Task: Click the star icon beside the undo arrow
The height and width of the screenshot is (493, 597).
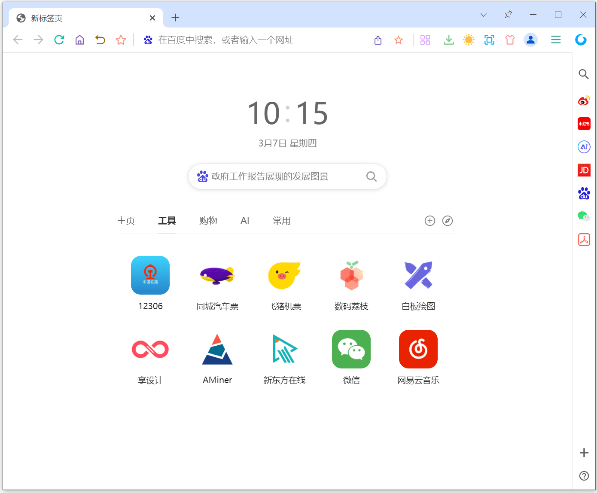Action: [x=121, y=40]
